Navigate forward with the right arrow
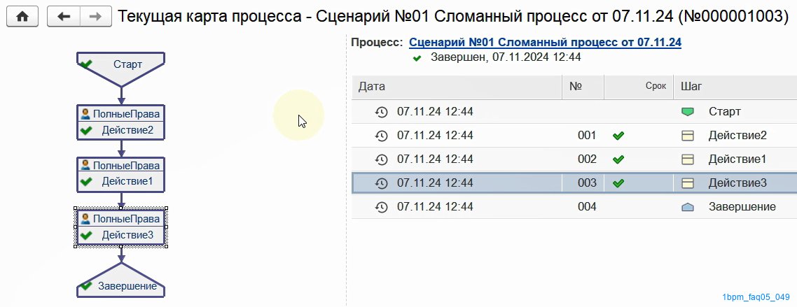This screenshot has height=307, width=797. click(95, 17)
